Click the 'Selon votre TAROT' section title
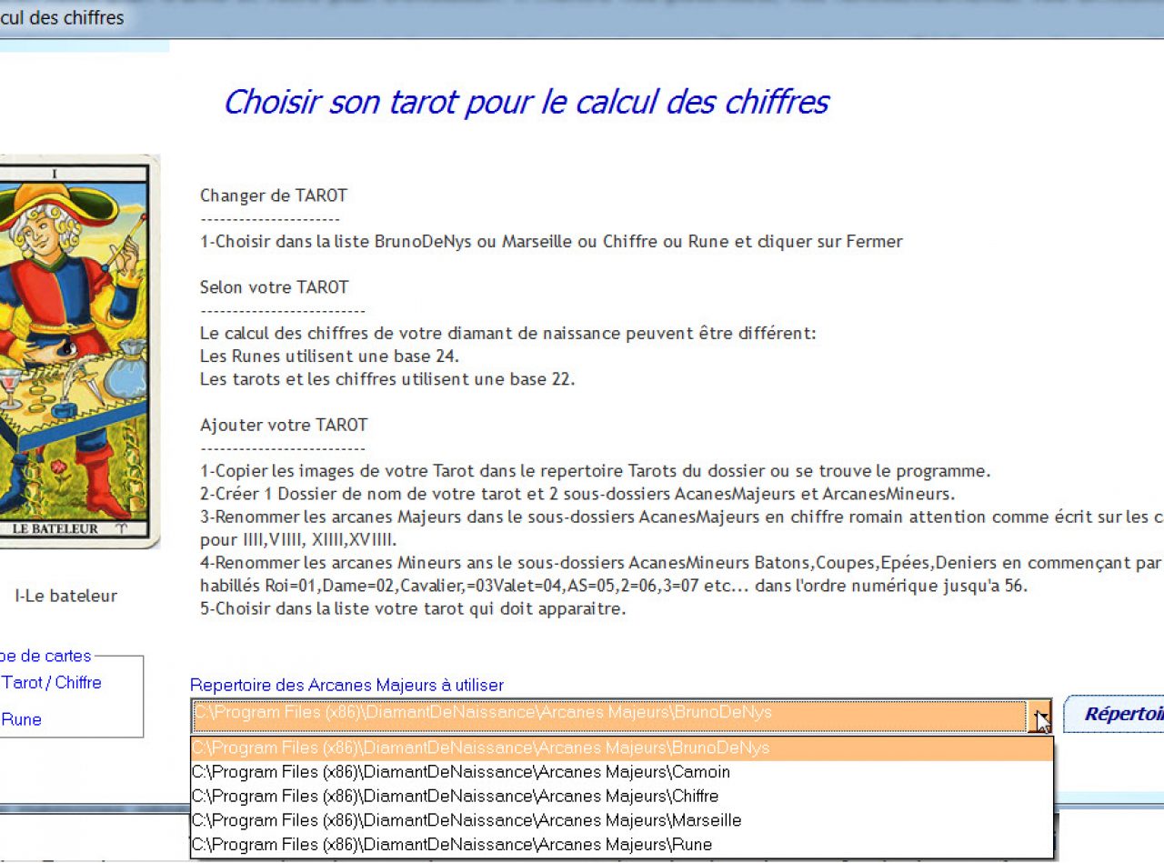The height and width of the screenshot is (863, 1164). tap(274, 287)
